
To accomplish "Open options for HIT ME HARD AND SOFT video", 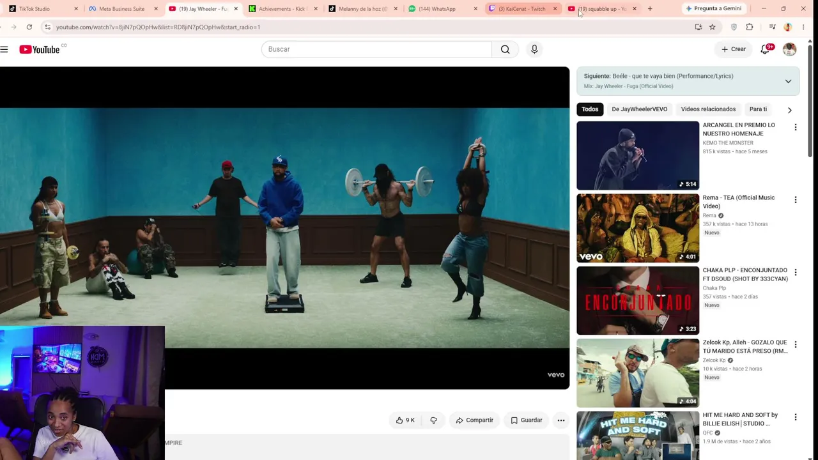I will (796, 417).
